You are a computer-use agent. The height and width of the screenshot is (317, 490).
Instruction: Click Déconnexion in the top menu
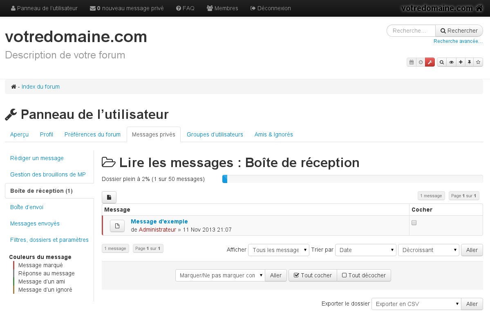(270, 8)
